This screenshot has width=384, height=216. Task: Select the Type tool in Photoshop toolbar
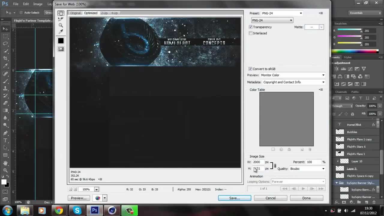pos(5,140)
